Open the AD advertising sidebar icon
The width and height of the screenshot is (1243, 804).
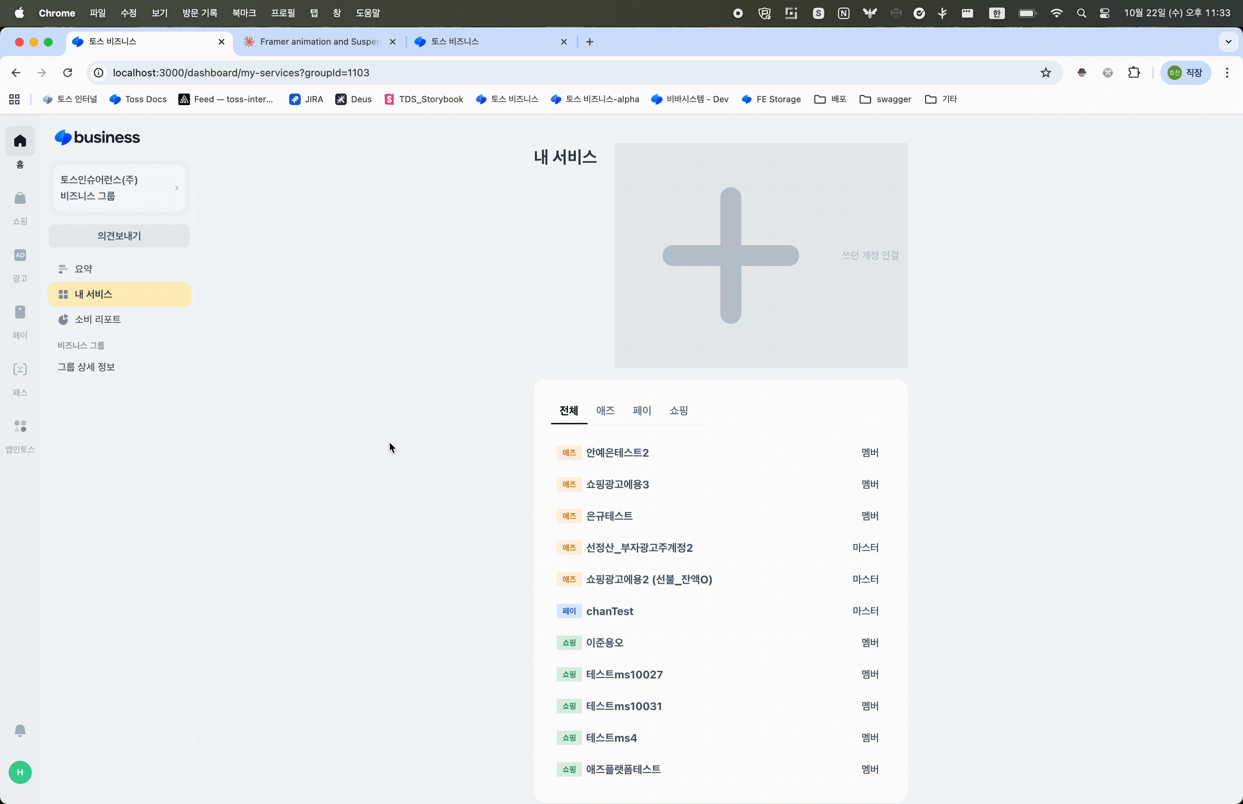(x=20, y=255)
